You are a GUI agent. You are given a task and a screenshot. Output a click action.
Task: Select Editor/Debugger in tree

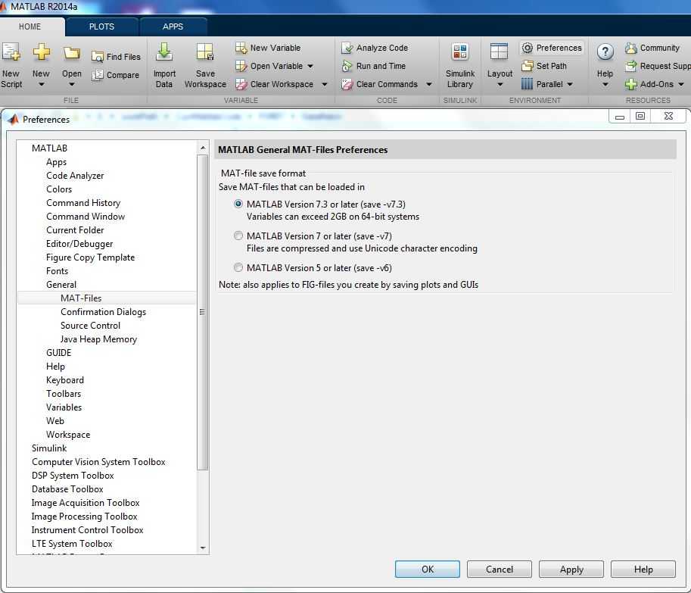(x=79, y=244)
